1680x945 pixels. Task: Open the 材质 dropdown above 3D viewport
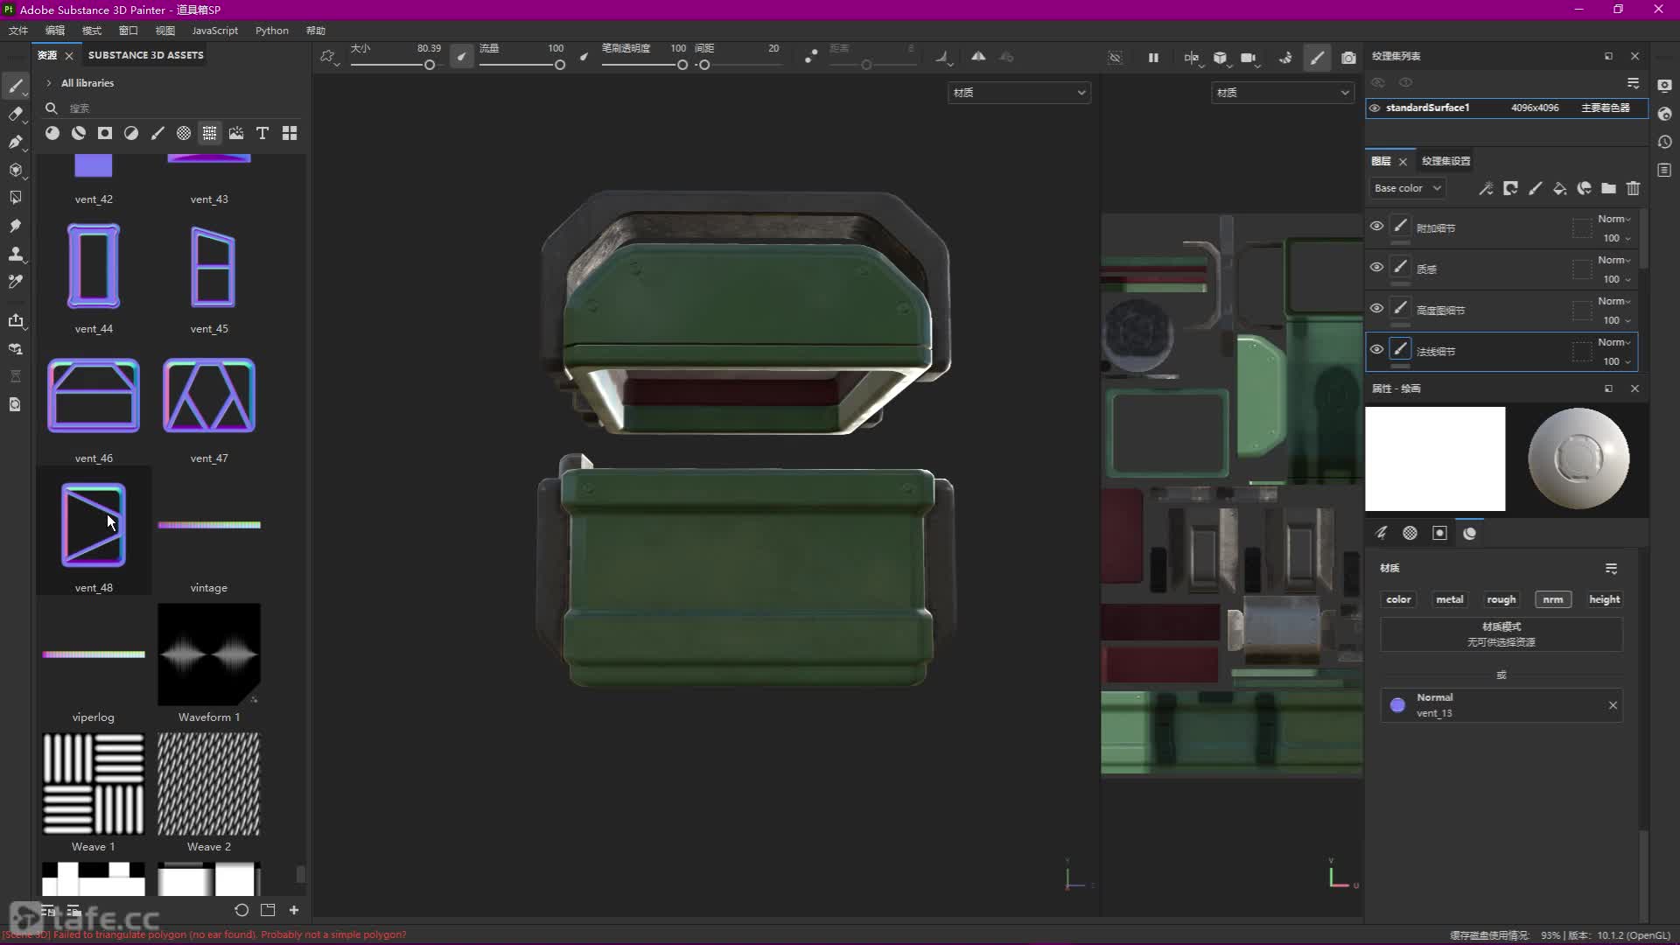1018,93
